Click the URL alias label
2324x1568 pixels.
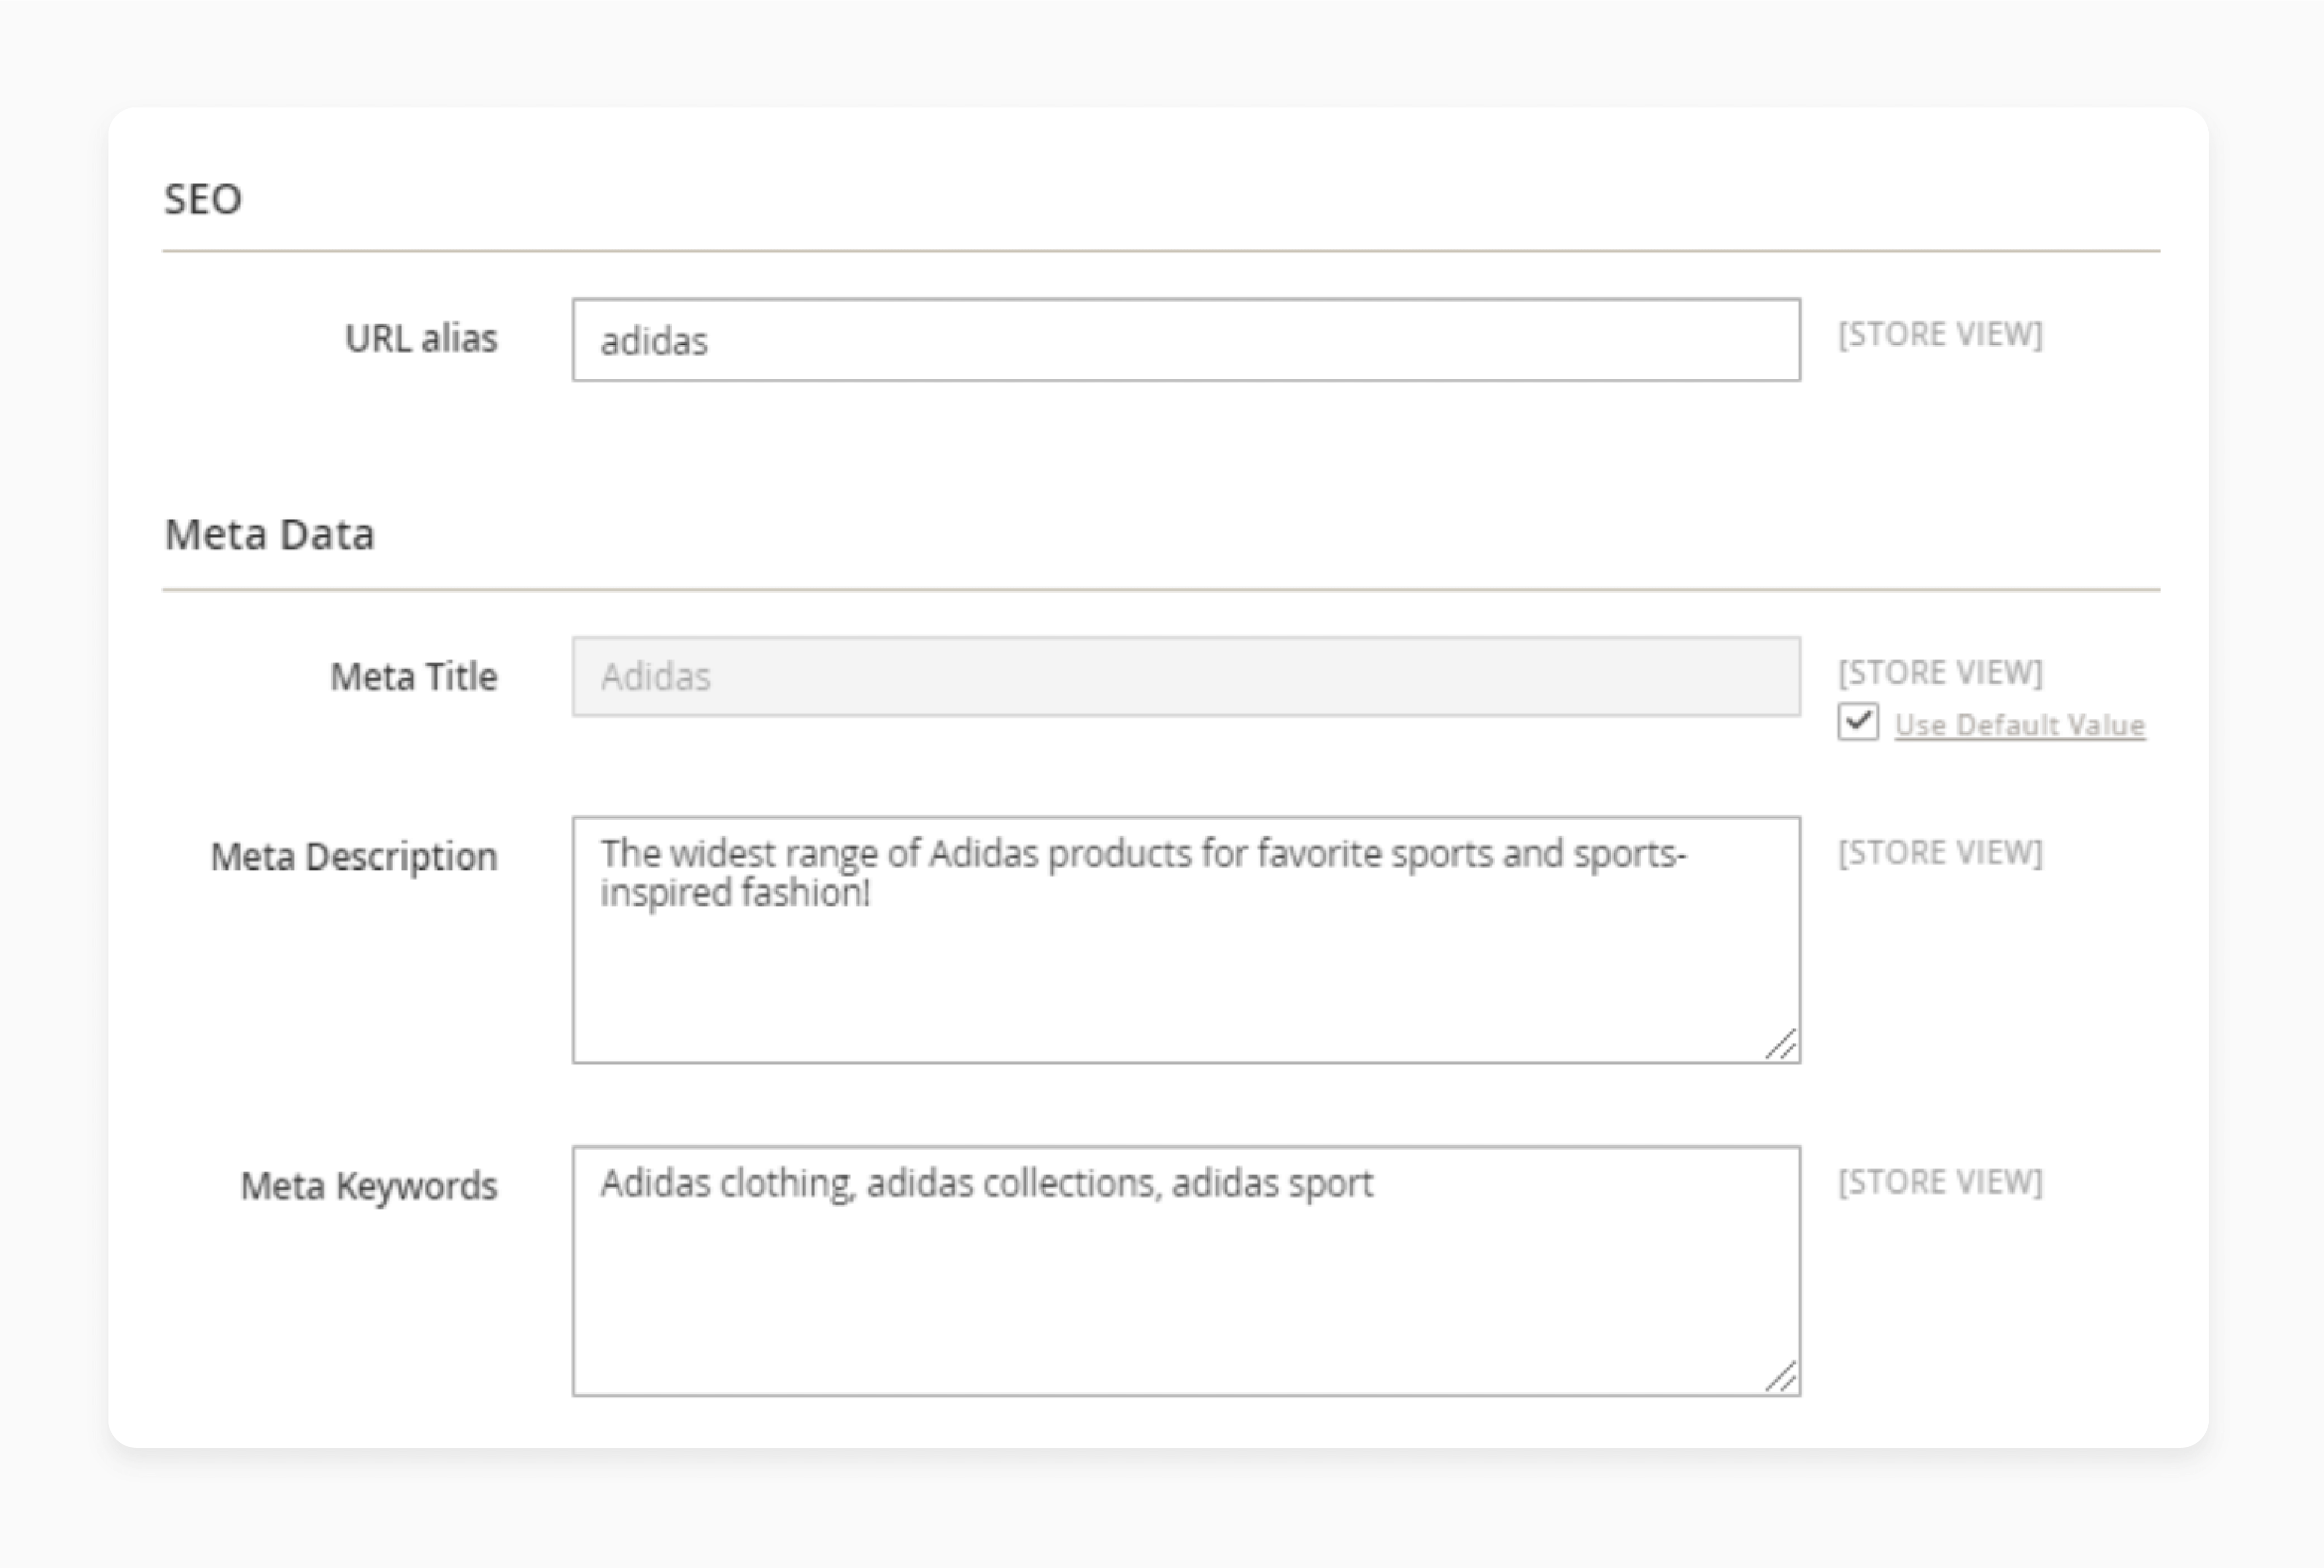point(421,338)
